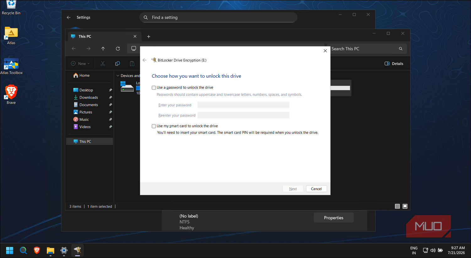Switch to details list view icon

point(397,206)
